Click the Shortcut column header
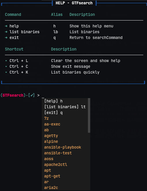Screen dimensions: 147x191 pos(14,49)
